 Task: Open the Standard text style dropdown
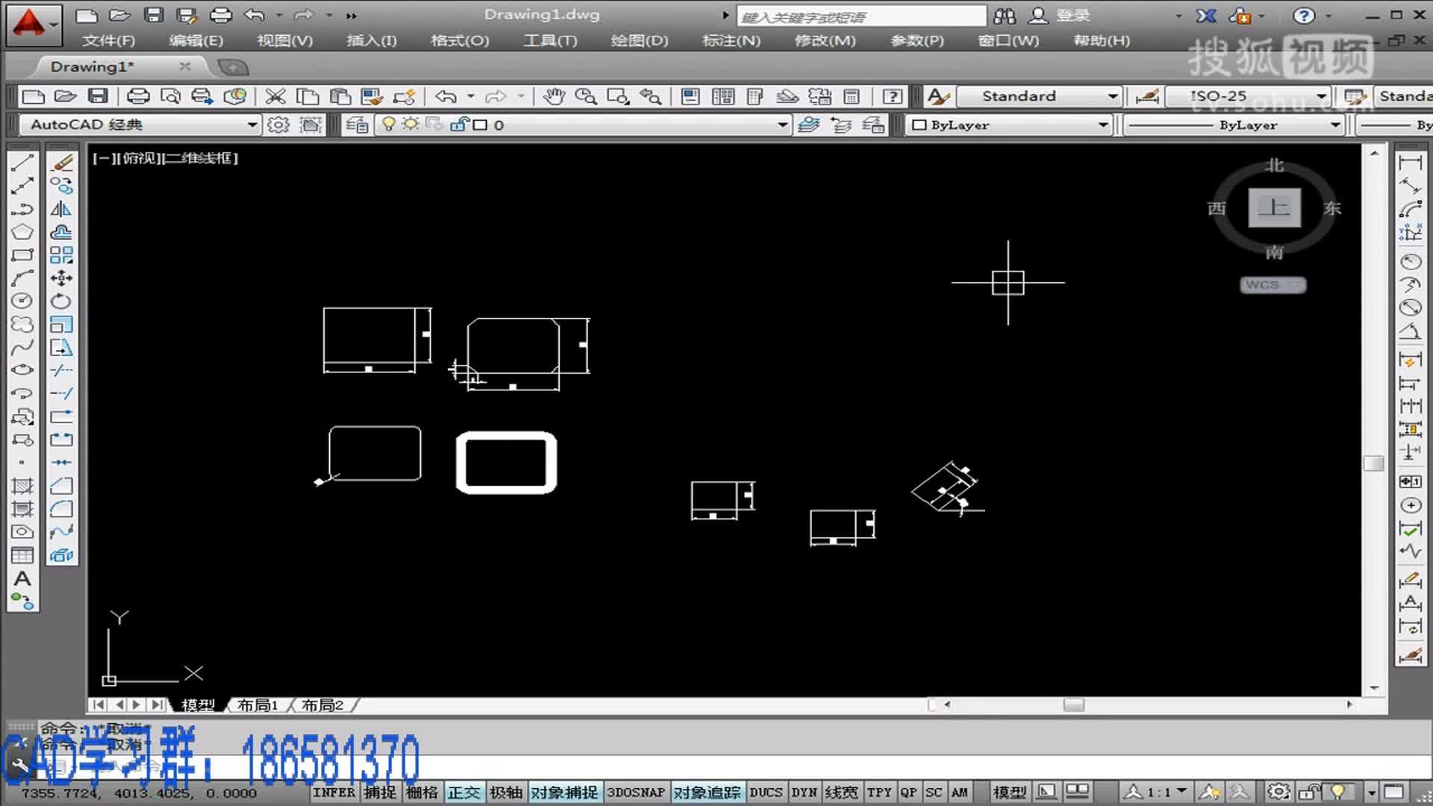[1112, 96]
